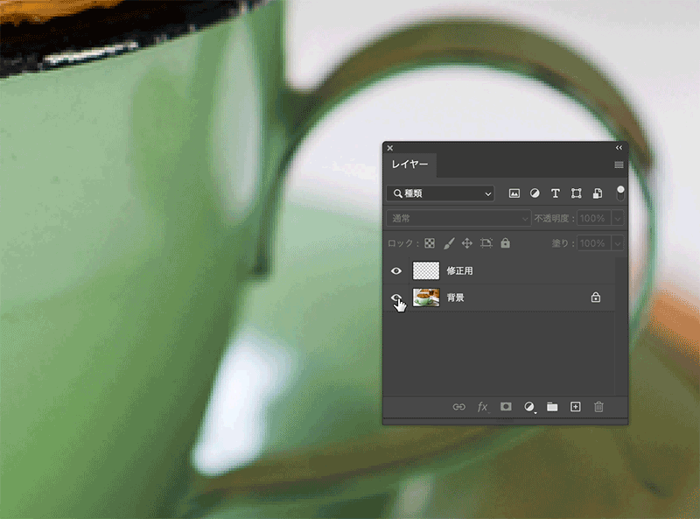Select the レイヤー tab
This screenshot has width=700, height=519.
point(409,165)
